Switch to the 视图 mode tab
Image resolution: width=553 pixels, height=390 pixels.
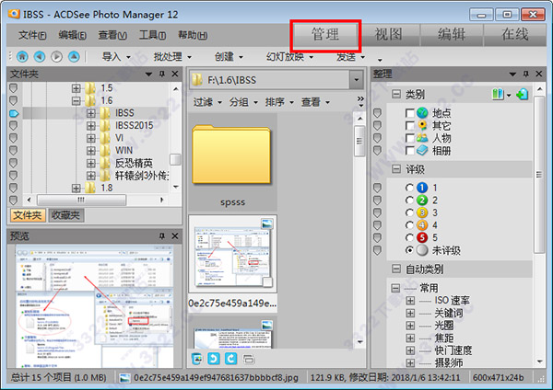(388, 35)
